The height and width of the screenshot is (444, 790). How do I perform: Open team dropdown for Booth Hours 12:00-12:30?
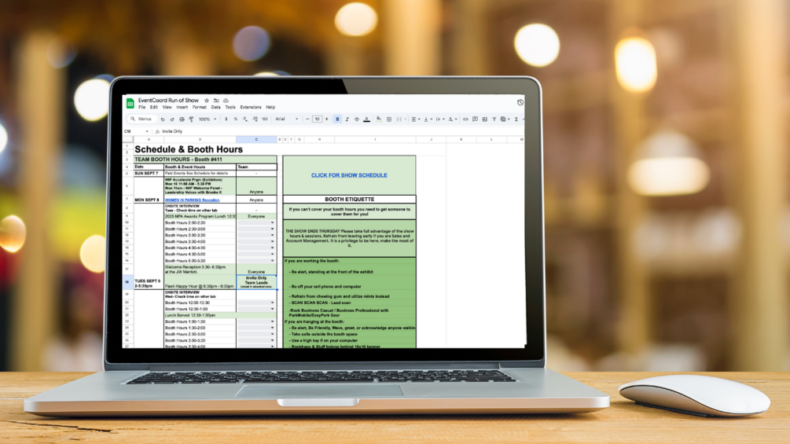(273, 303)
